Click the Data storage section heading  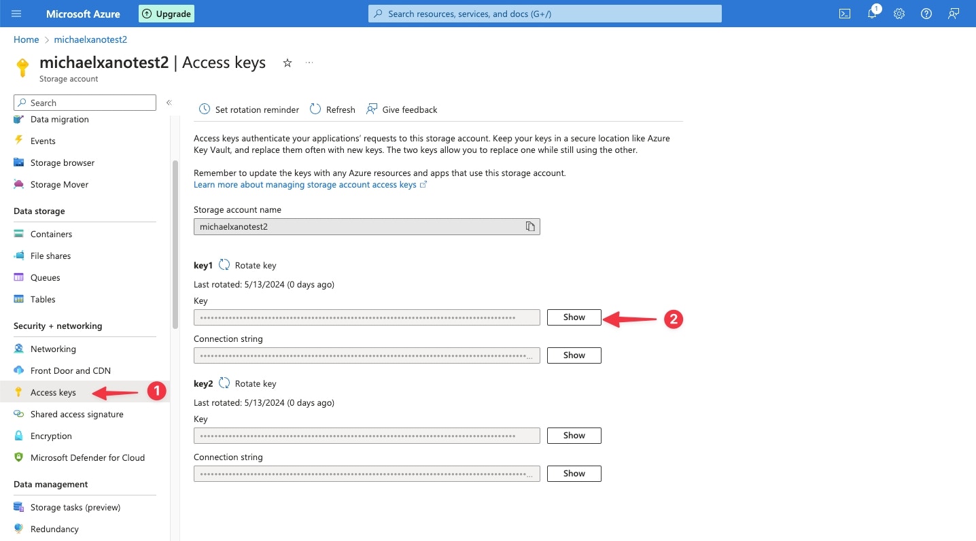coord(39,211)
